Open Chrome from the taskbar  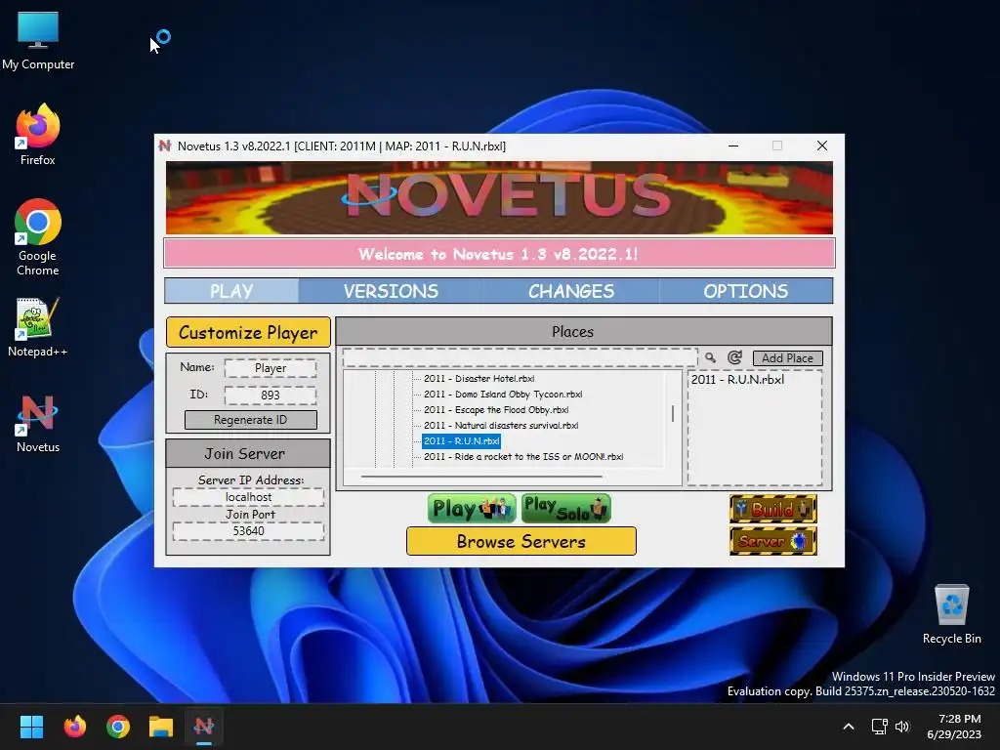tap(118, 727)
